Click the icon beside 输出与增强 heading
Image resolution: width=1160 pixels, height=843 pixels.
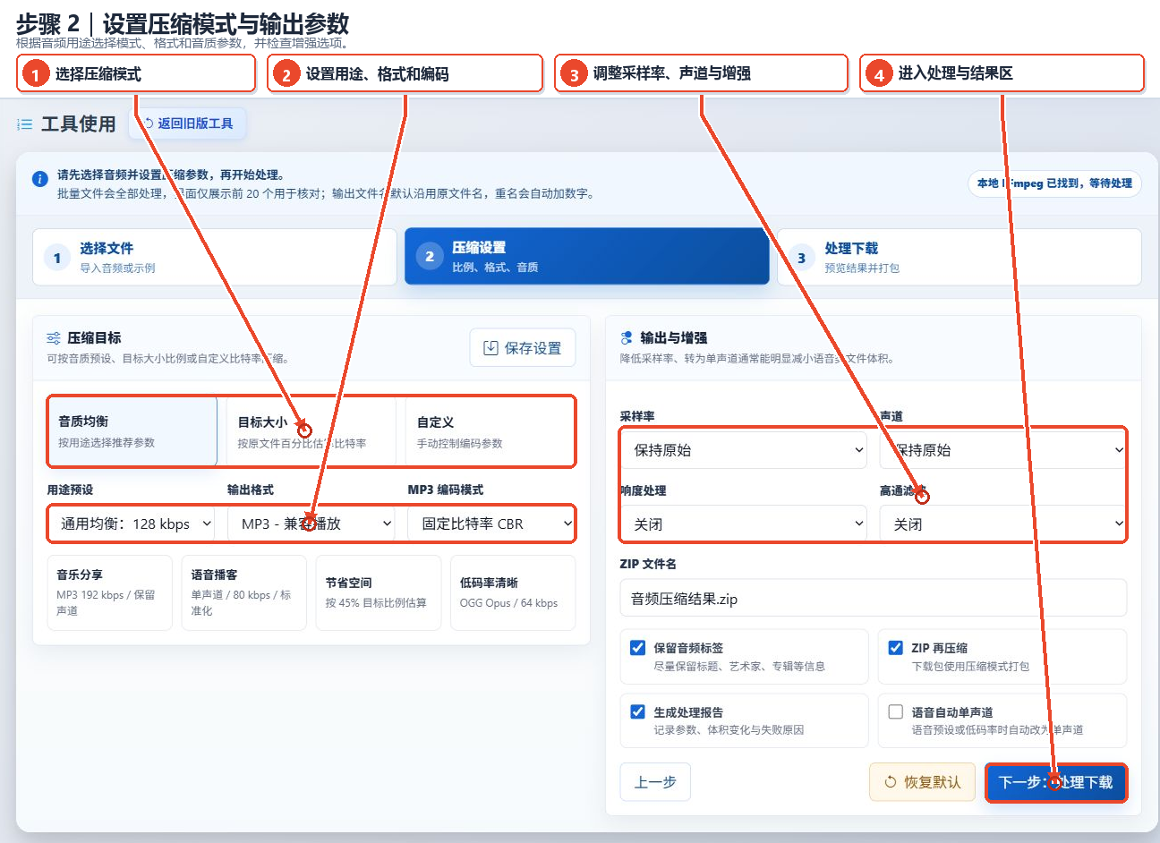pos(627,338)
